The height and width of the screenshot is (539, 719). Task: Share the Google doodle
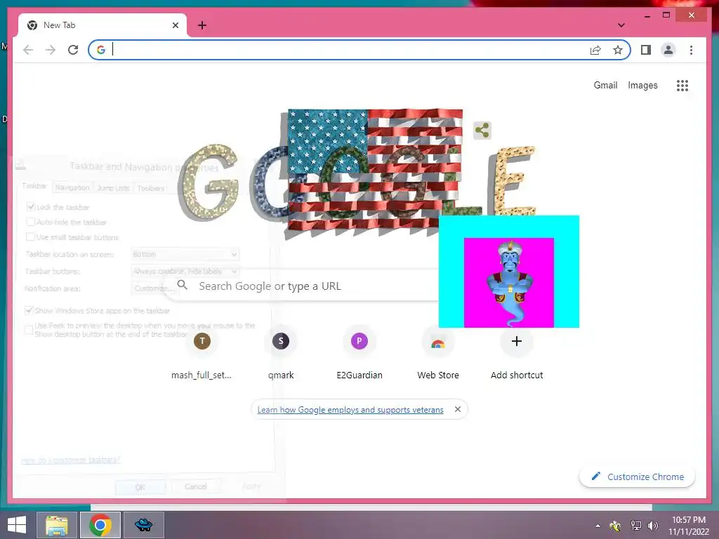[482, 130]
